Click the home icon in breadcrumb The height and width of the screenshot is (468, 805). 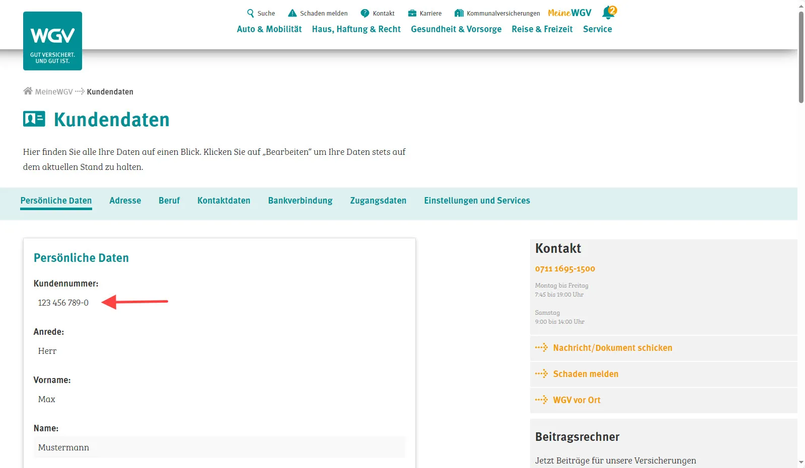point(28,91)
